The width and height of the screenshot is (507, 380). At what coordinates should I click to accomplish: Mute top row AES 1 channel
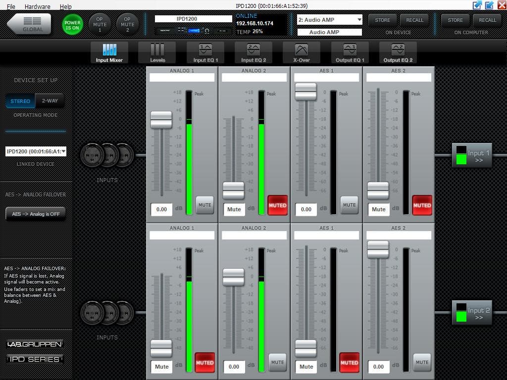click(349, 205)
